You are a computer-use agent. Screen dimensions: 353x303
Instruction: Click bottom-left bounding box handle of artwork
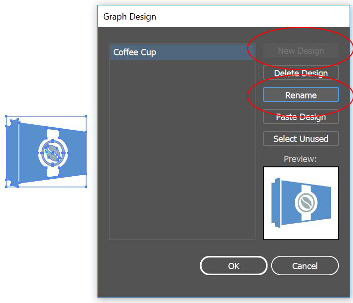pyautogui.click(x=6, y=187)
